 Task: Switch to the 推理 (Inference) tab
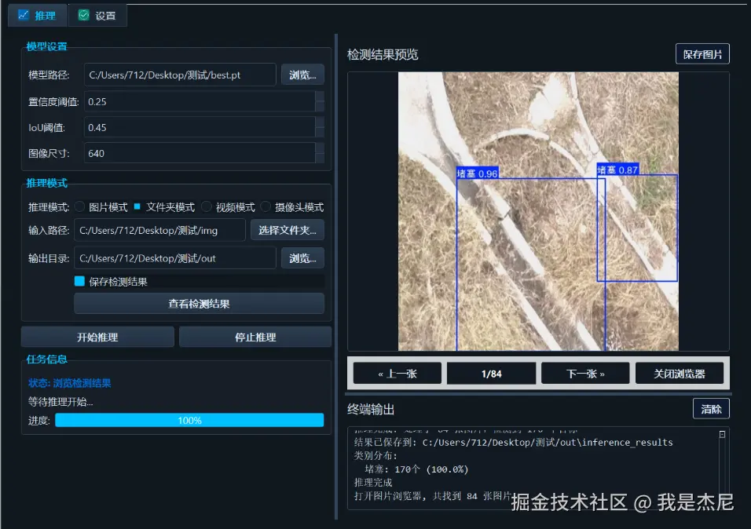pos(37,14)
